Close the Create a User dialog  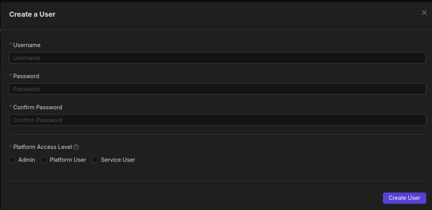(x=424, y=13)
